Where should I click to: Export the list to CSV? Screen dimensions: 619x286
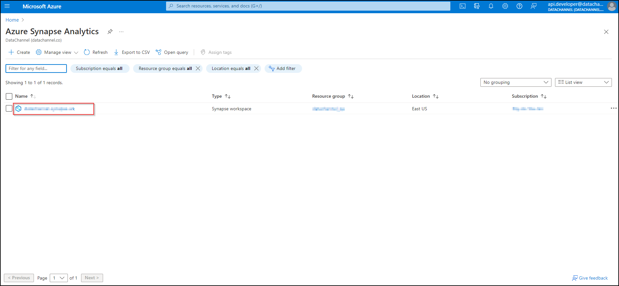point(132,52)
